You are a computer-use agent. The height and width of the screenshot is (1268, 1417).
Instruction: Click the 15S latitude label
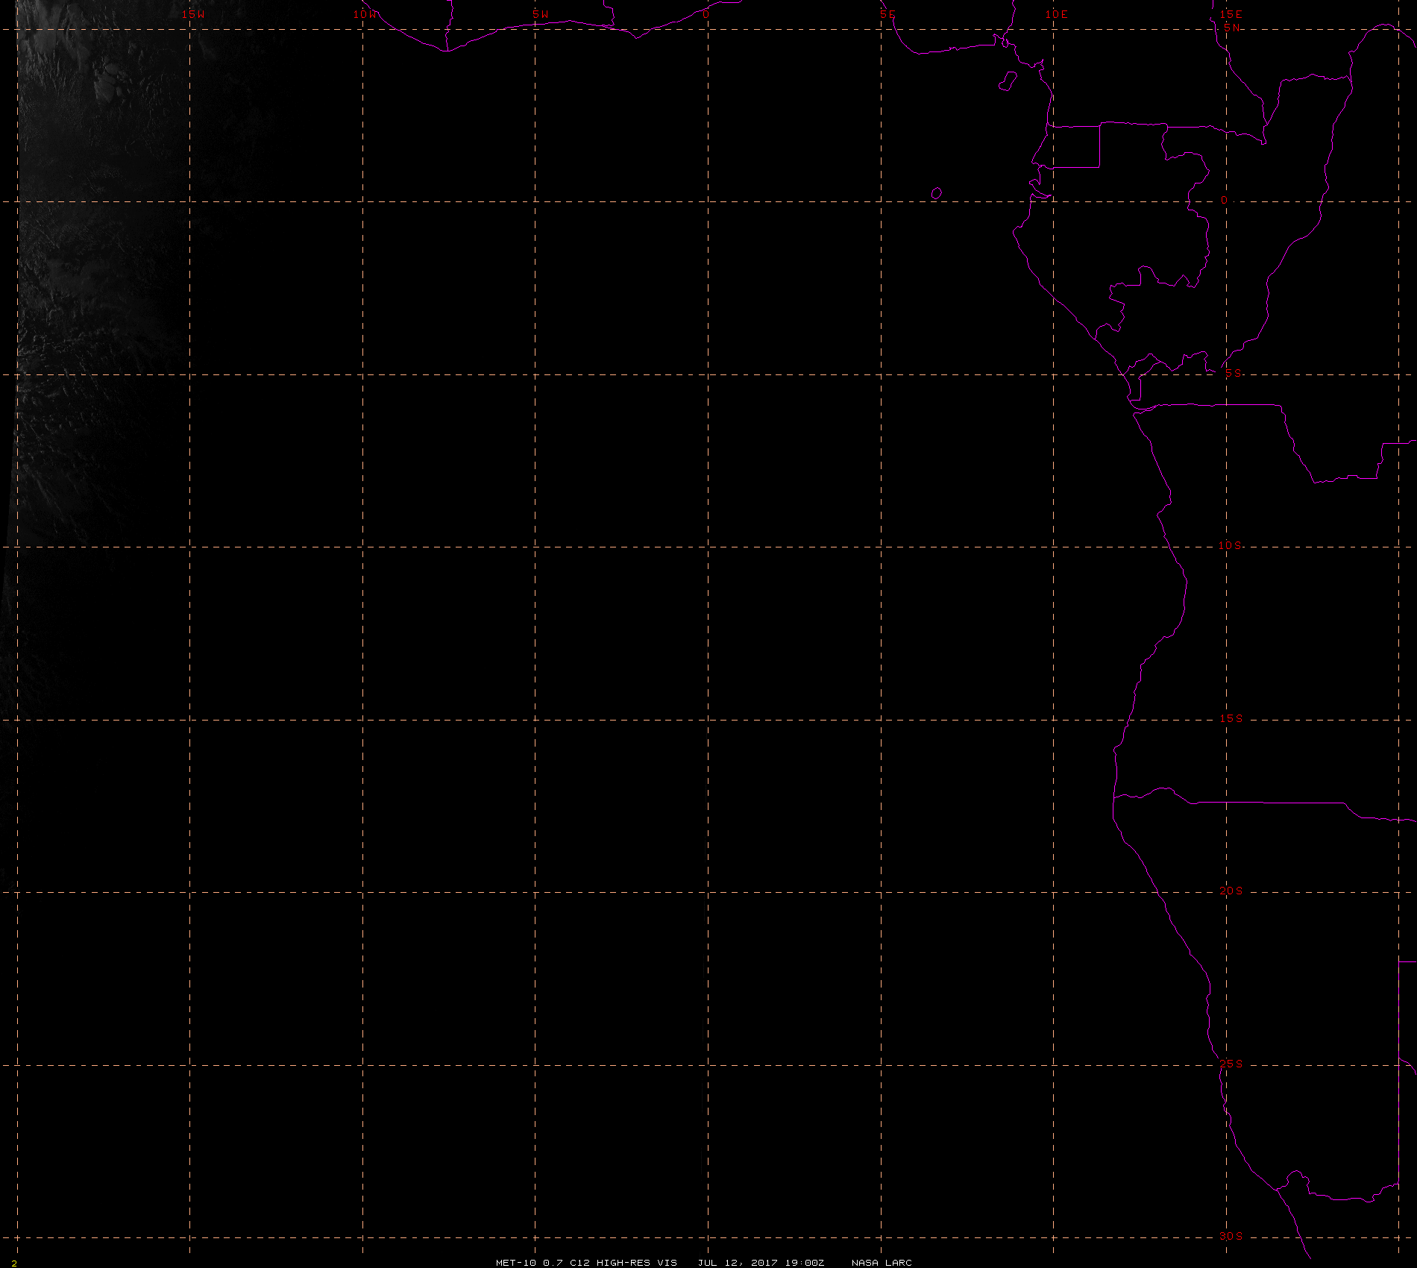[1231, 718]
